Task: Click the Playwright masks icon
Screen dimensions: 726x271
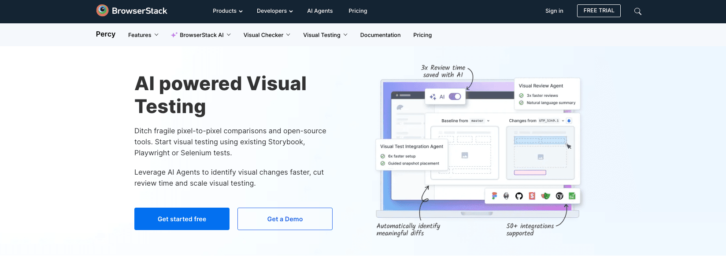Action: (x=546, y=196)
